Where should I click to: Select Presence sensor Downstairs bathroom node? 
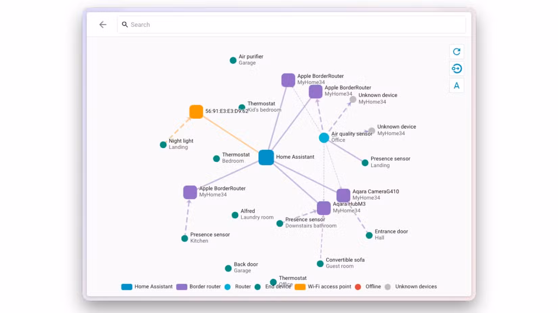(280, 223)
